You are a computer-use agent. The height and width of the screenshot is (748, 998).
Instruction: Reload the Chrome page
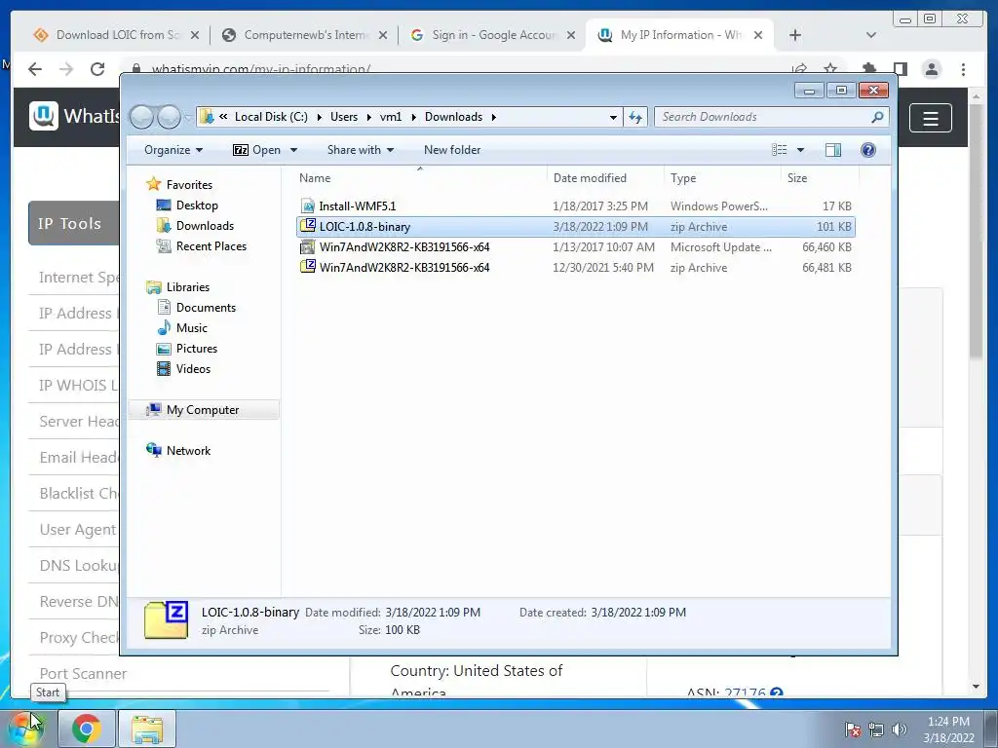[97, 69]
